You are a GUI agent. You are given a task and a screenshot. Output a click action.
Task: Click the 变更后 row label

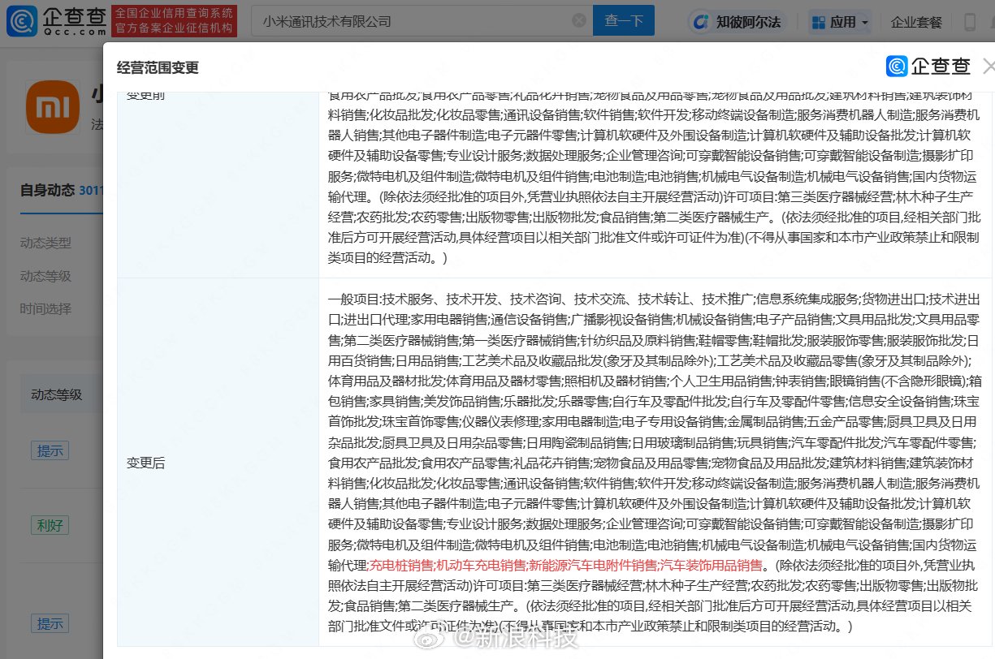[x=146, y=463]
